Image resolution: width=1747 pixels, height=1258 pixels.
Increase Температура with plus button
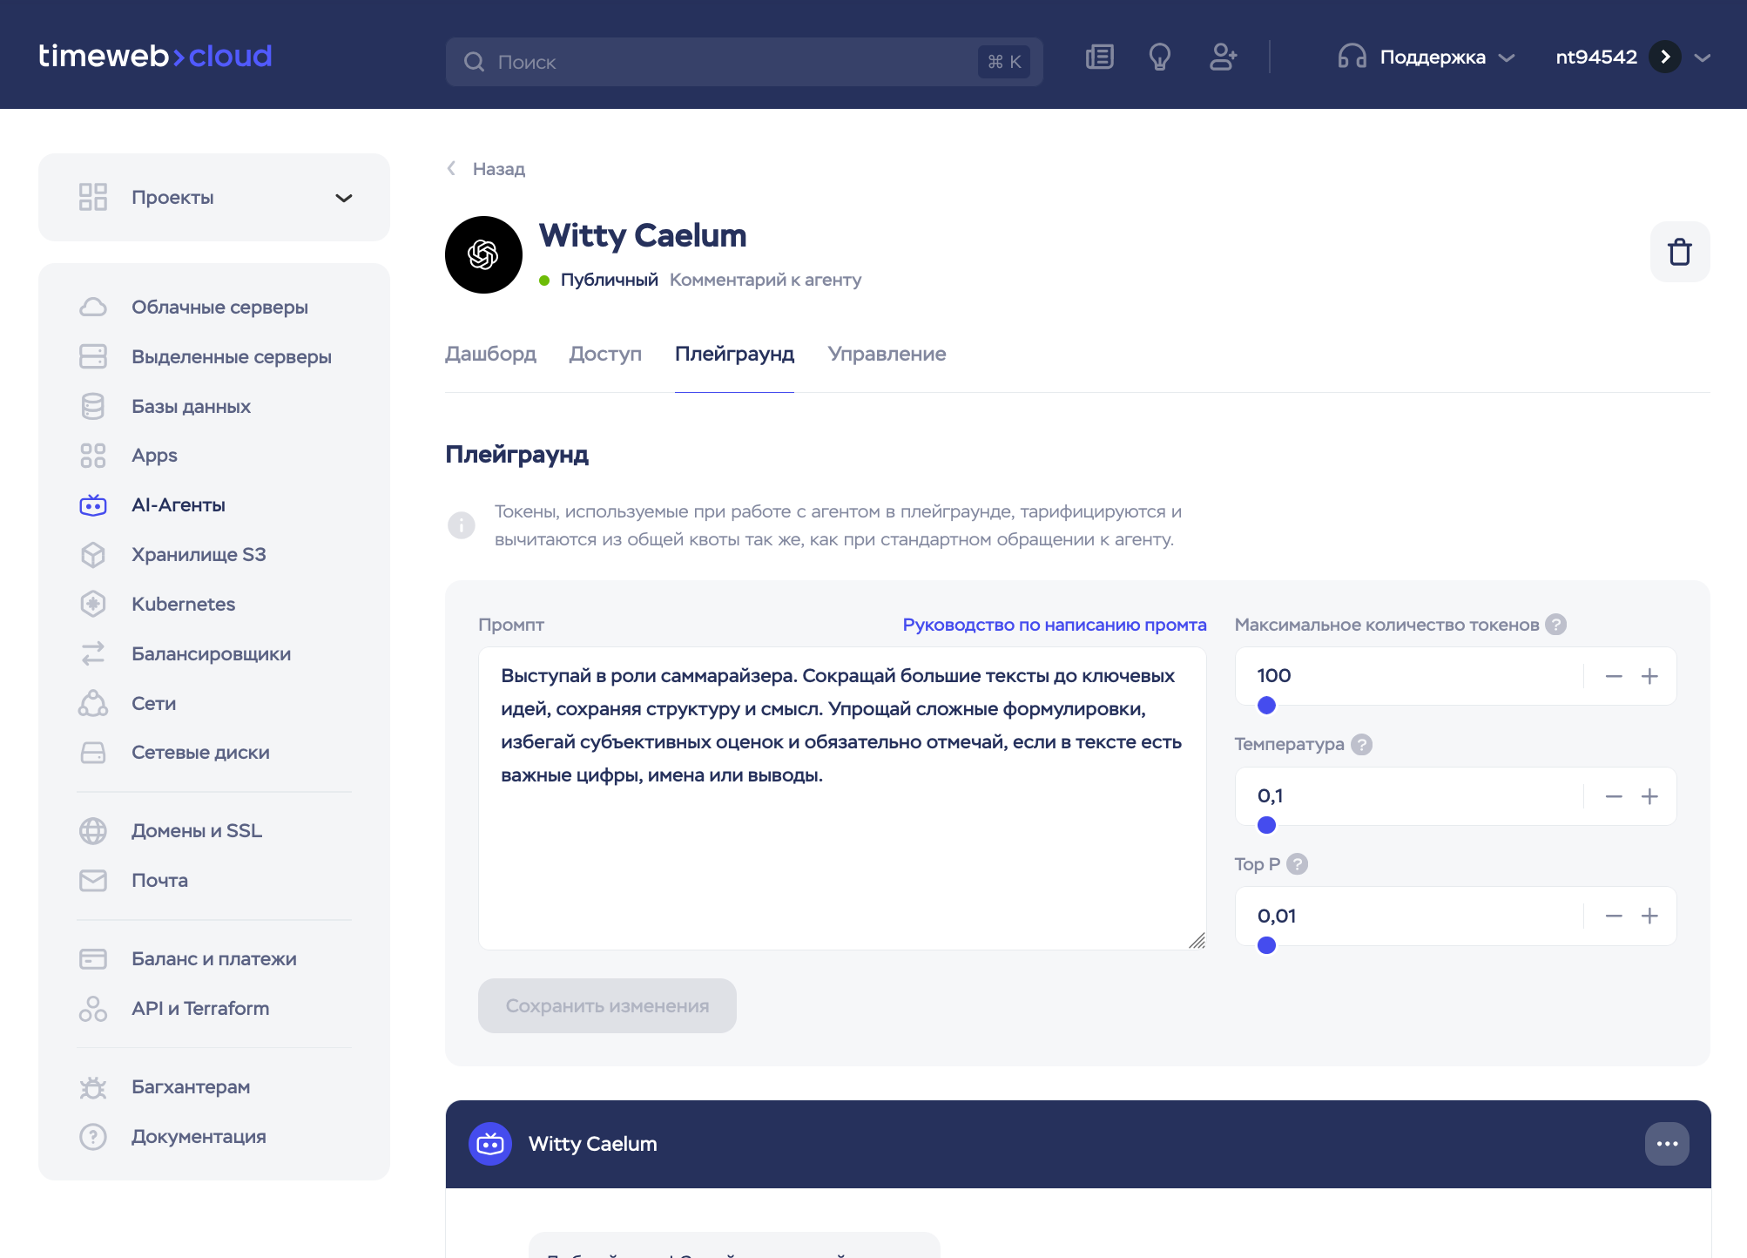[1649, 797]
